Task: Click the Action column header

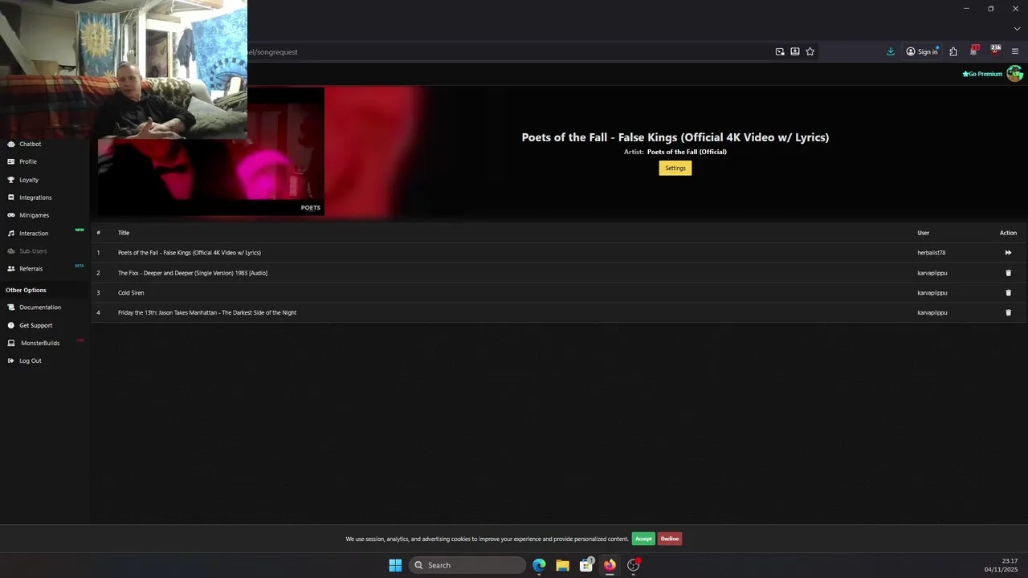Action: click(x=1008, y=233)
